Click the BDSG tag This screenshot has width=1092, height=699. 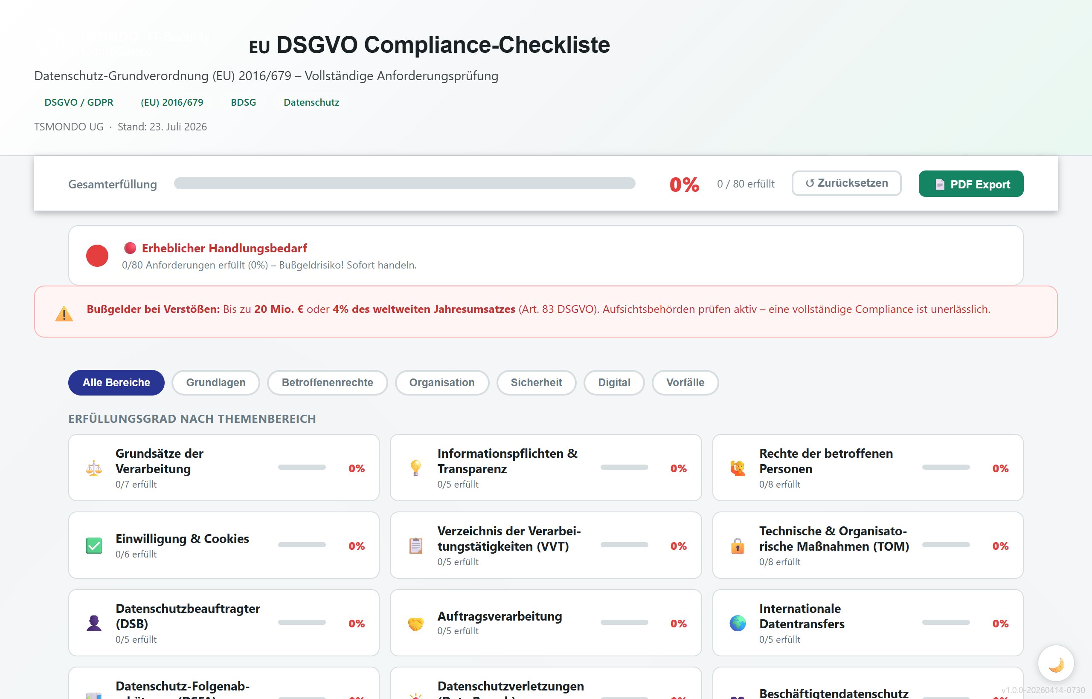[x=244, y=103]
